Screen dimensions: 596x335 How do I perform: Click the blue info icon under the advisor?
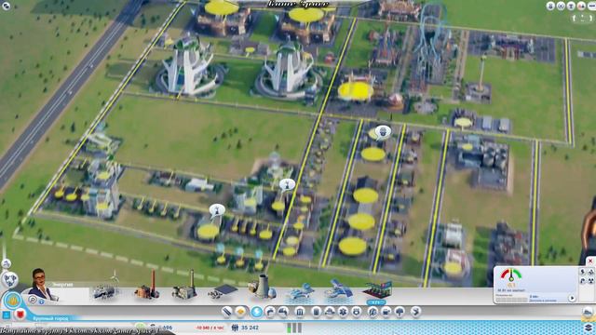pos(41,301)
